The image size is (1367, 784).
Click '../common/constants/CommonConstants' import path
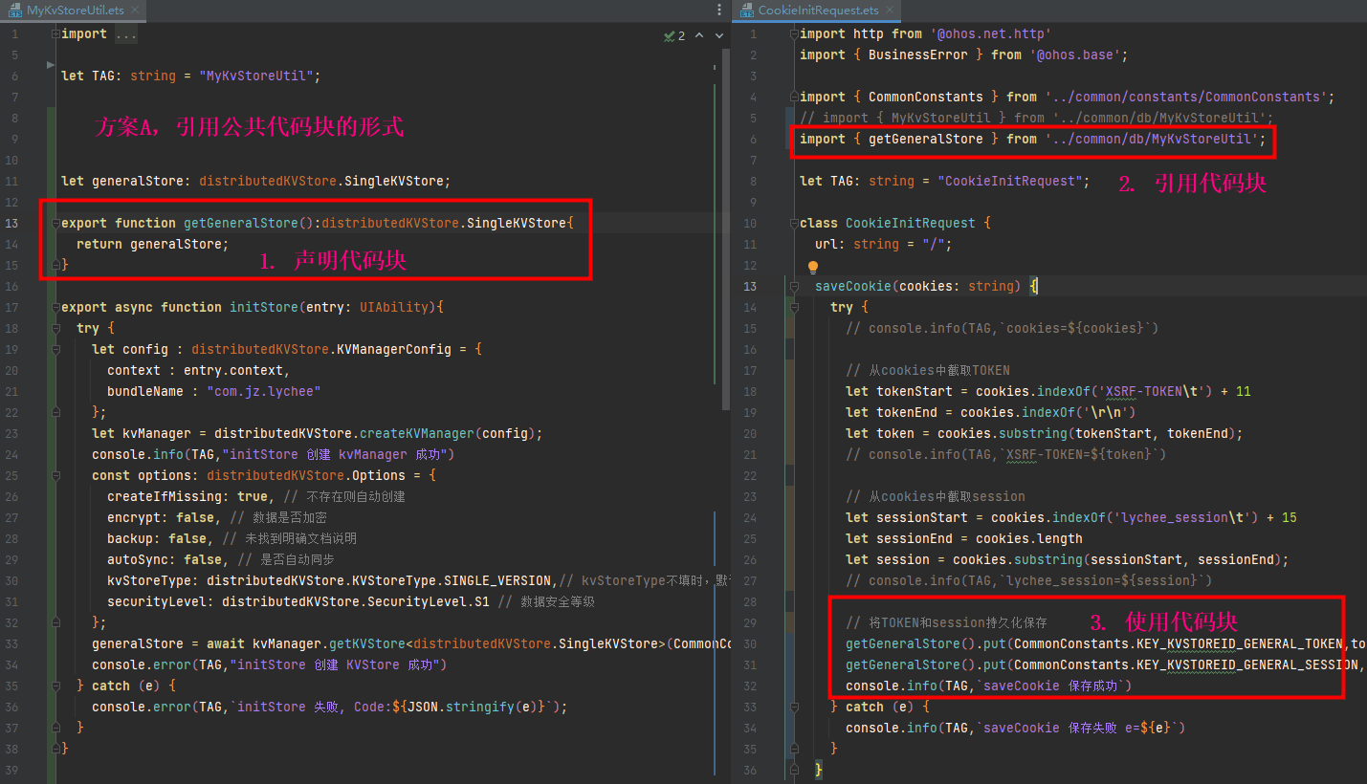1186,97
